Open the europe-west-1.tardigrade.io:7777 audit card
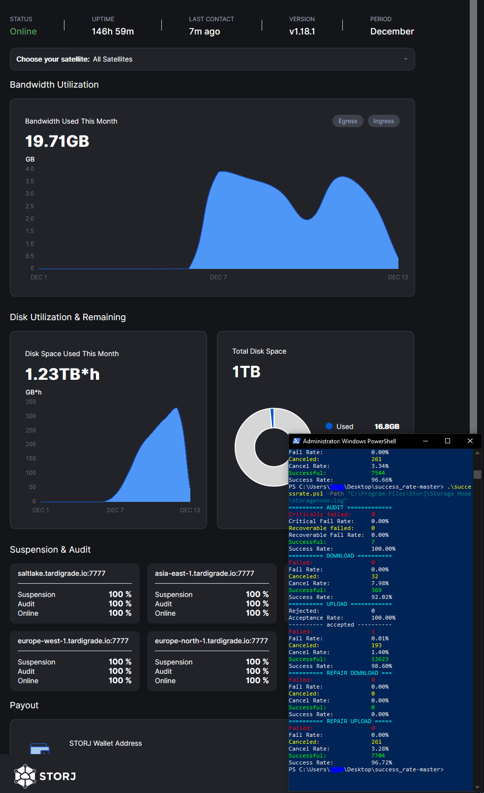484x793 pixels. click(x=75, y=661)
